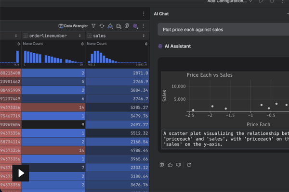Click the Run triangle icon
Image resolution: width=289 pixels, height=192 pixels.
(x=261, y=1)
